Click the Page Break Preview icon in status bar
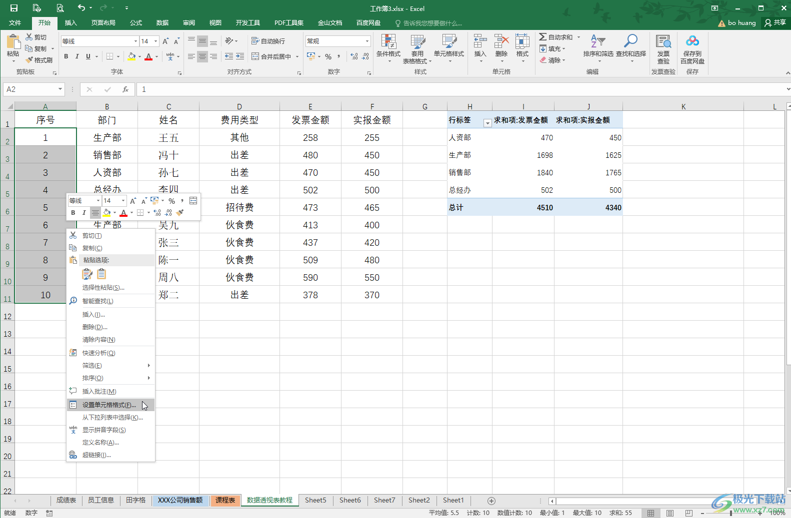 (689, 513)
